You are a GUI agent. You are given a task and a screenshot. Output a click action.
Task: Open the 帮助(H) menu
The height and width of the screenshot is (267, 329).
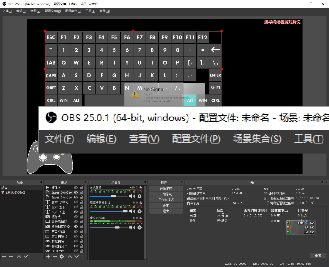(104, 11)
